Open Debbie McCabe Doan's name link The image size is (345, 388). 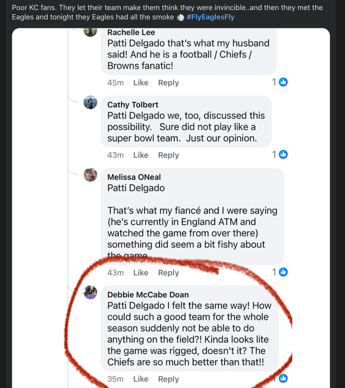(x=148, y=295)
